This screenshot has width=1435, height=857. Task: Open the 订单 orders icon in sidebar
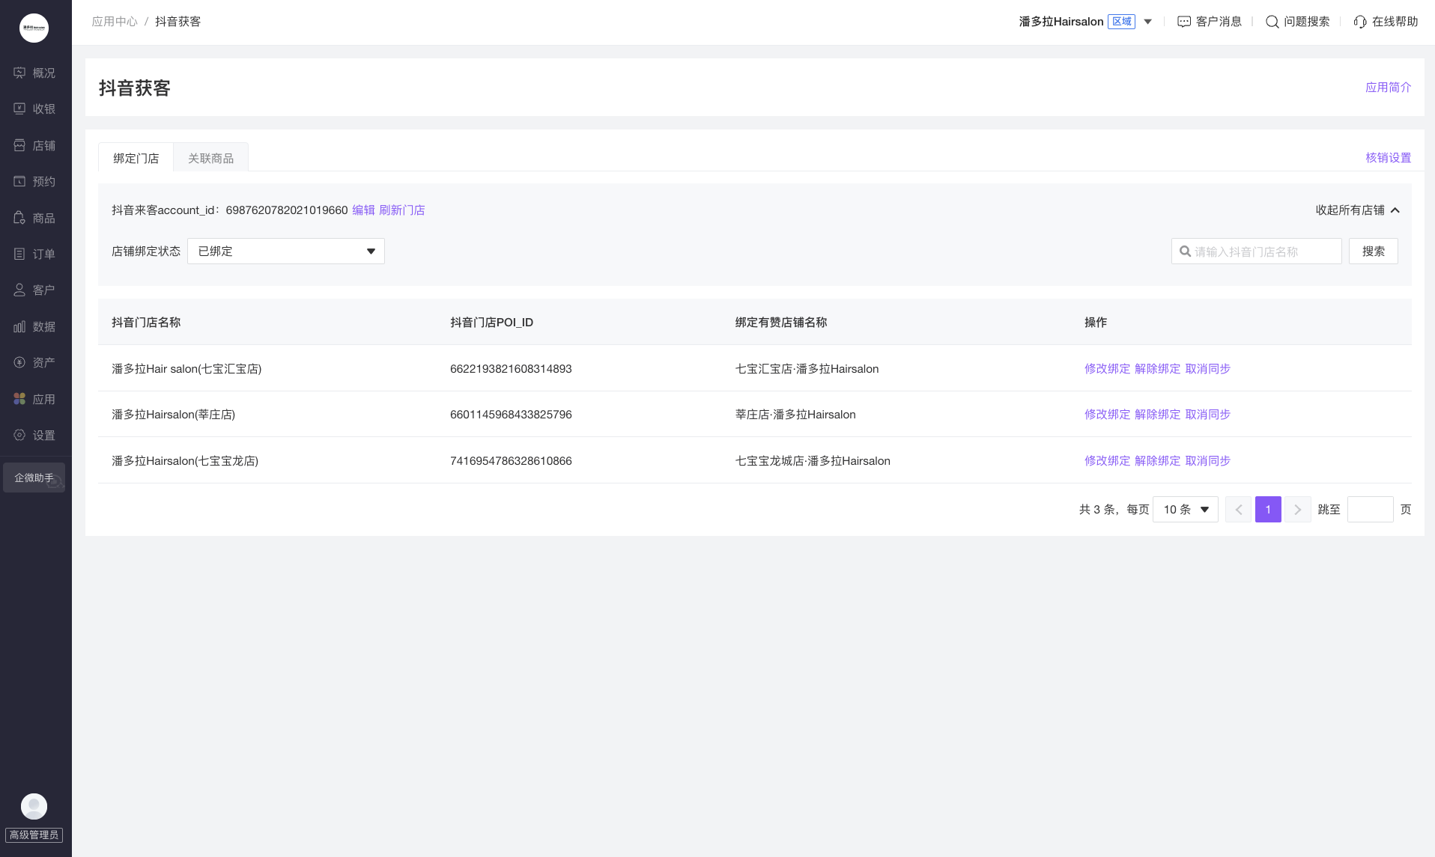19,254
